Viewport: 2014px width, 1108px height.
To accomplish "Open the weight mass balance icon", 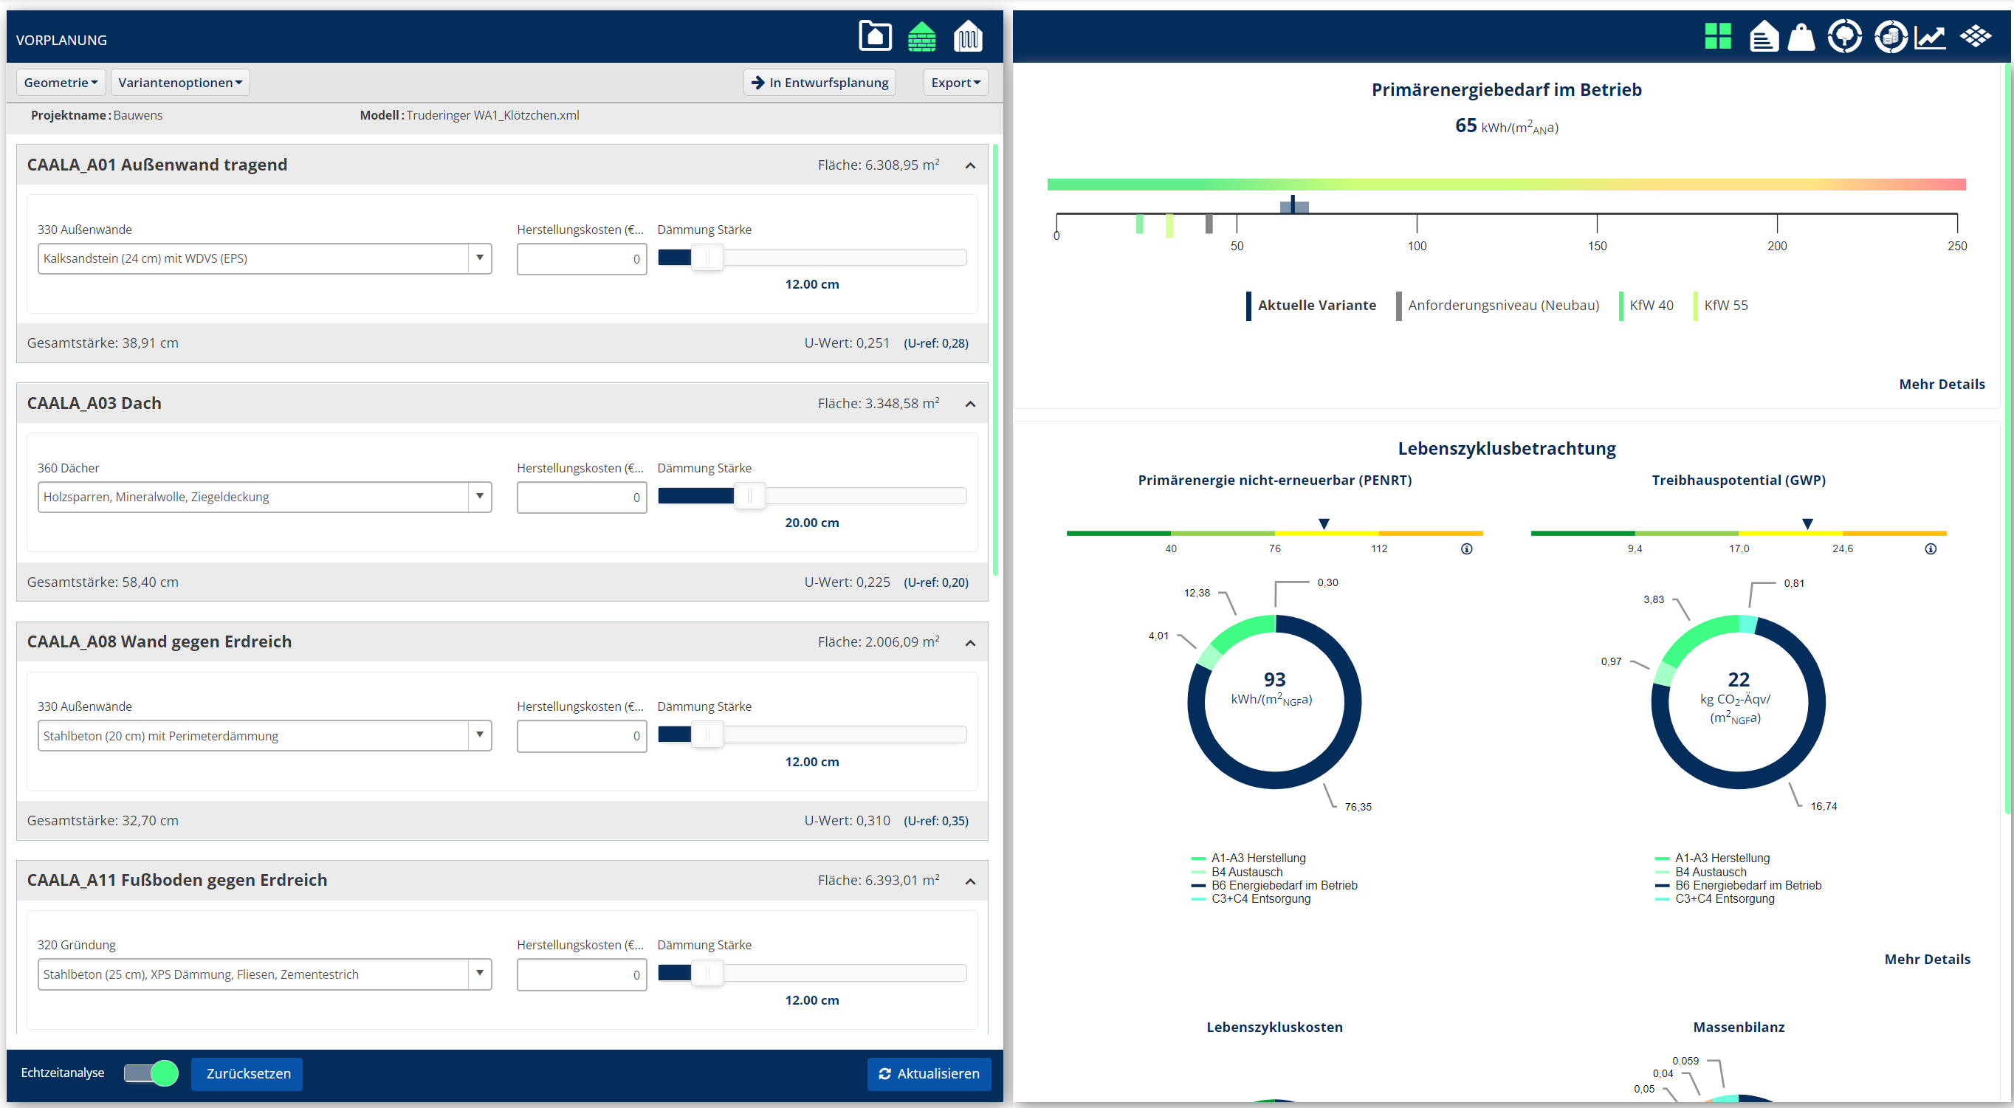I will click(x=1801, y=36).
